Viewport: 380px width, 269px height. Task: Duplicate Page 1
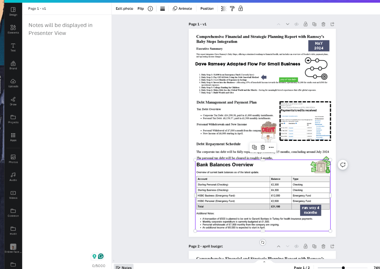coord(314,24)
